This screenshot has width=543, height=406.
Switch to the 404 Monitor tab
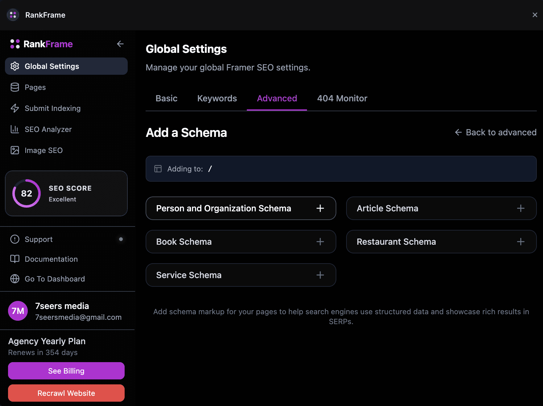(x=342, y=98)
